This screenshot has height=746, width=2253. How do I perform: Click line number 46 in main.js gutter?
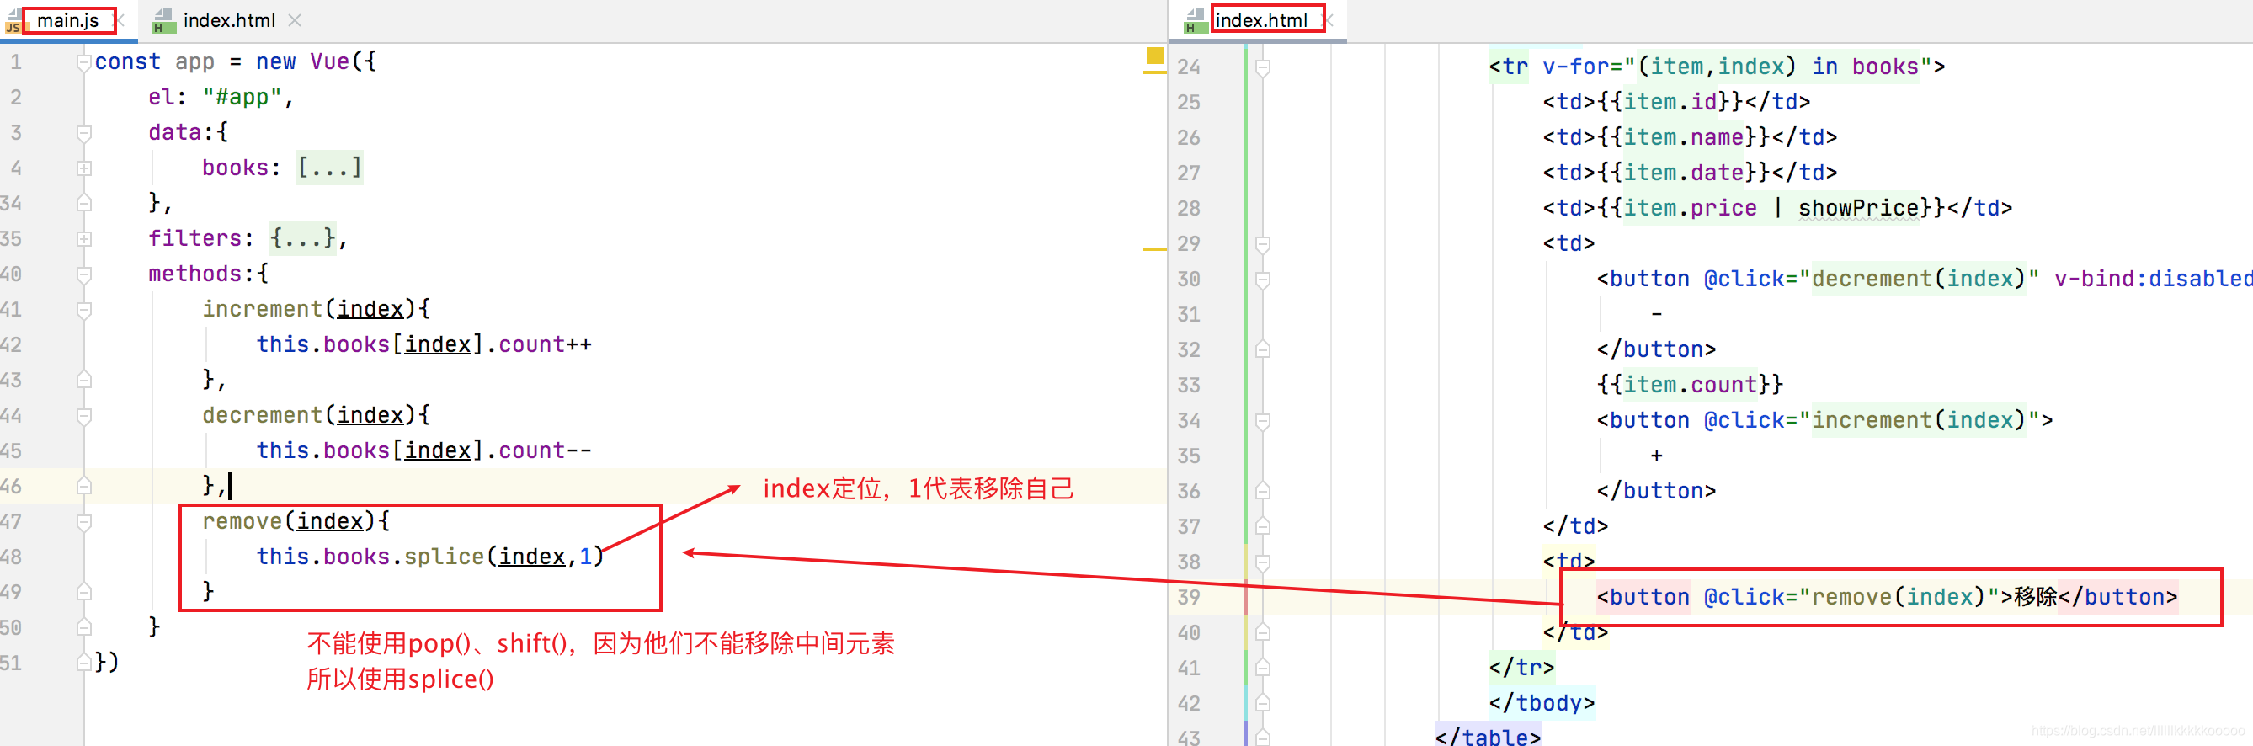coord(12,487)
